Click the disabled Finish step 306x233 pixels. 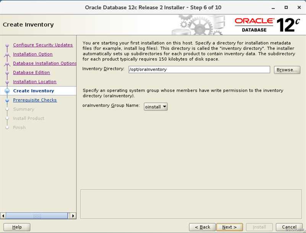tap(20, 127)
